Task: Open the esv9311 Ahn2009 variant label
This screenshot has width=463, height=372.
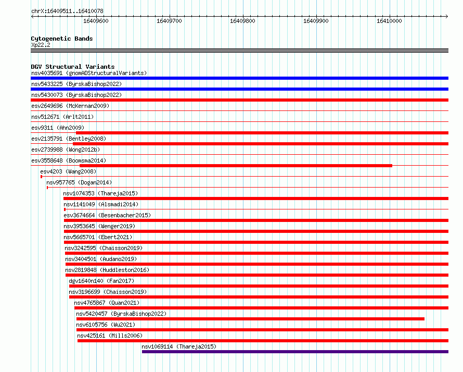Action: click(x=58, y=128)
